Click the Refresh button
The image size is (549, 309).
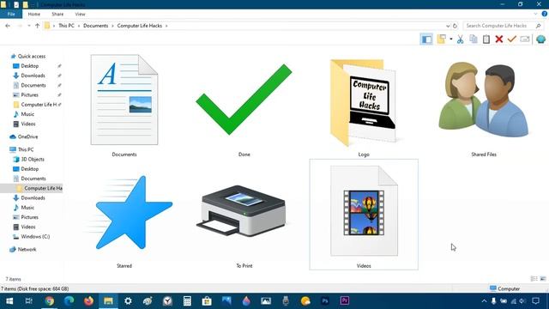pyautogui.click(x=455, y=26)
